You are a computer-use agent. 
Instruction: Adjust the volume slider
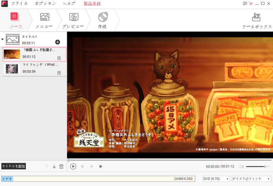tap(258, 167)
